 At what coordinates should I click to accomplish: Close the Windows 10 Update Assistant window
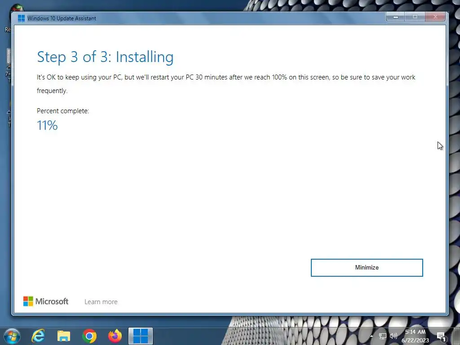tap(435, 17)
